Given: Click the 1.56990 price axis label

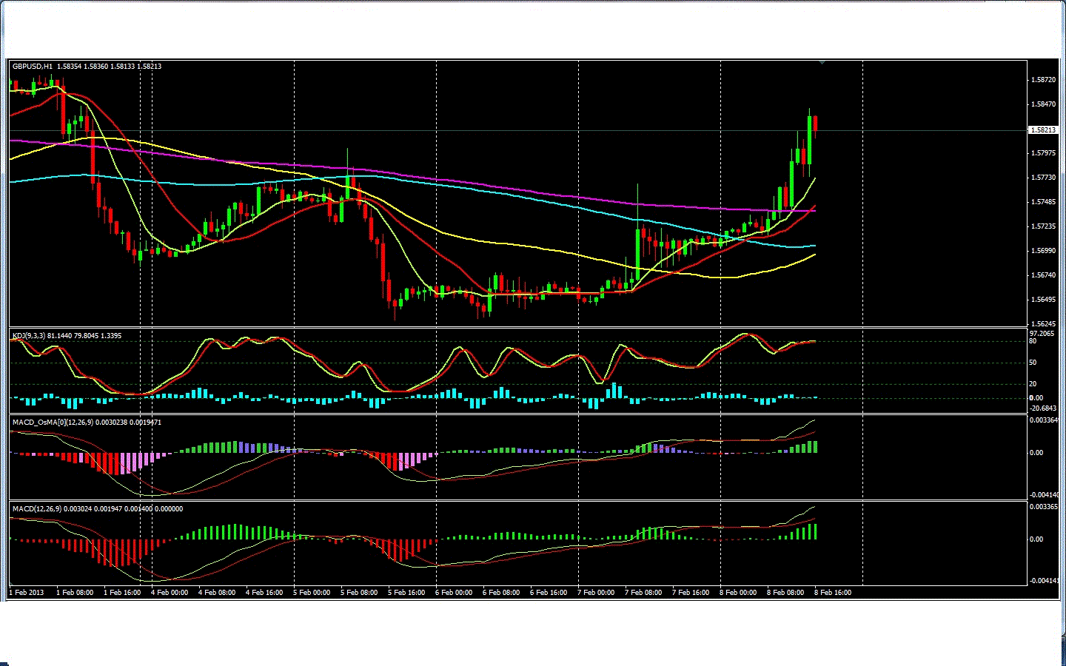Looking at the screenshot, I should (x=1043, y=251).
